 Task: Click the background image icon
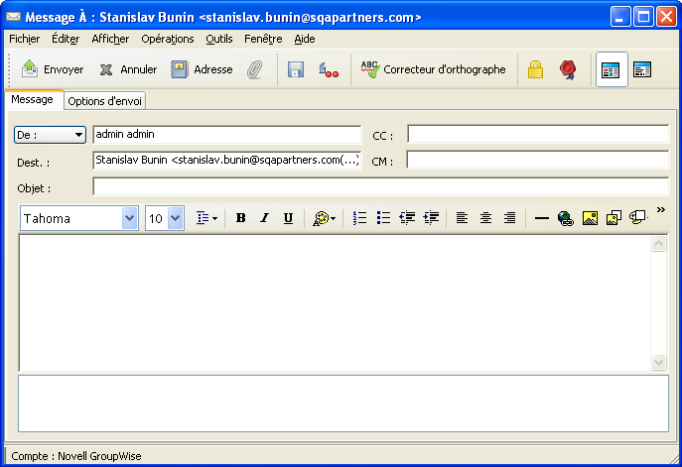click(x=614, y=218)
